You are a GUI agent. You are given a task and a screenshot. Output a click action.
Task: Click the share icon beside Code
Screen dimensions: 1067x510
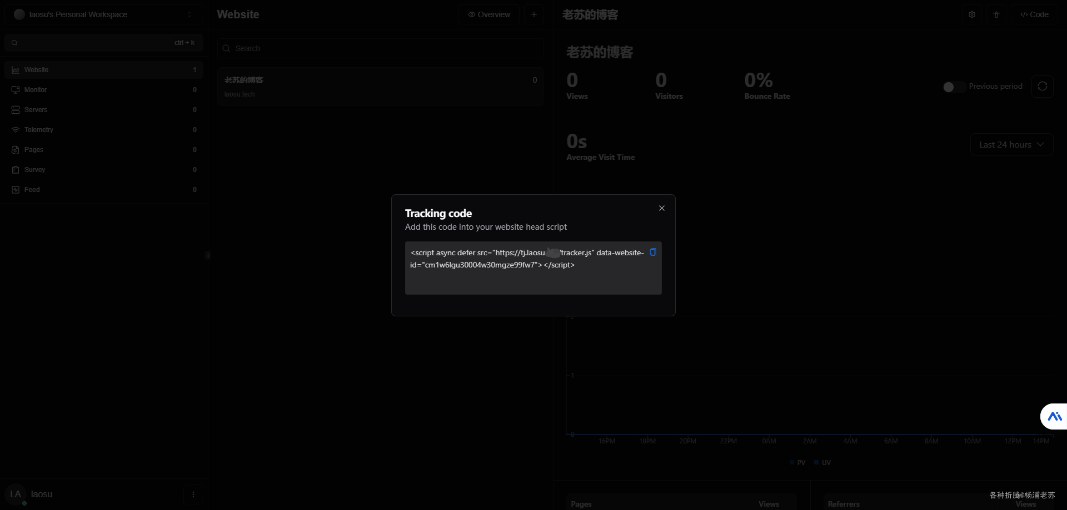coord(996,14)
